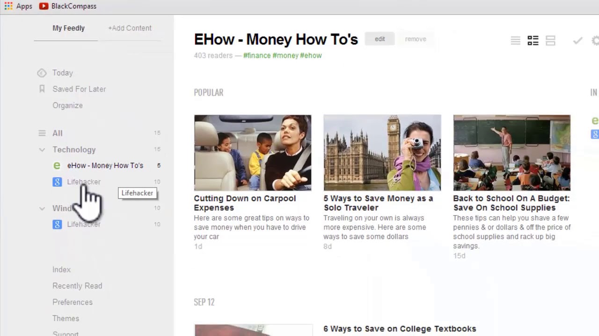Open the Organize page
Viewport: 599px width, 336px height.
(67, 105)
